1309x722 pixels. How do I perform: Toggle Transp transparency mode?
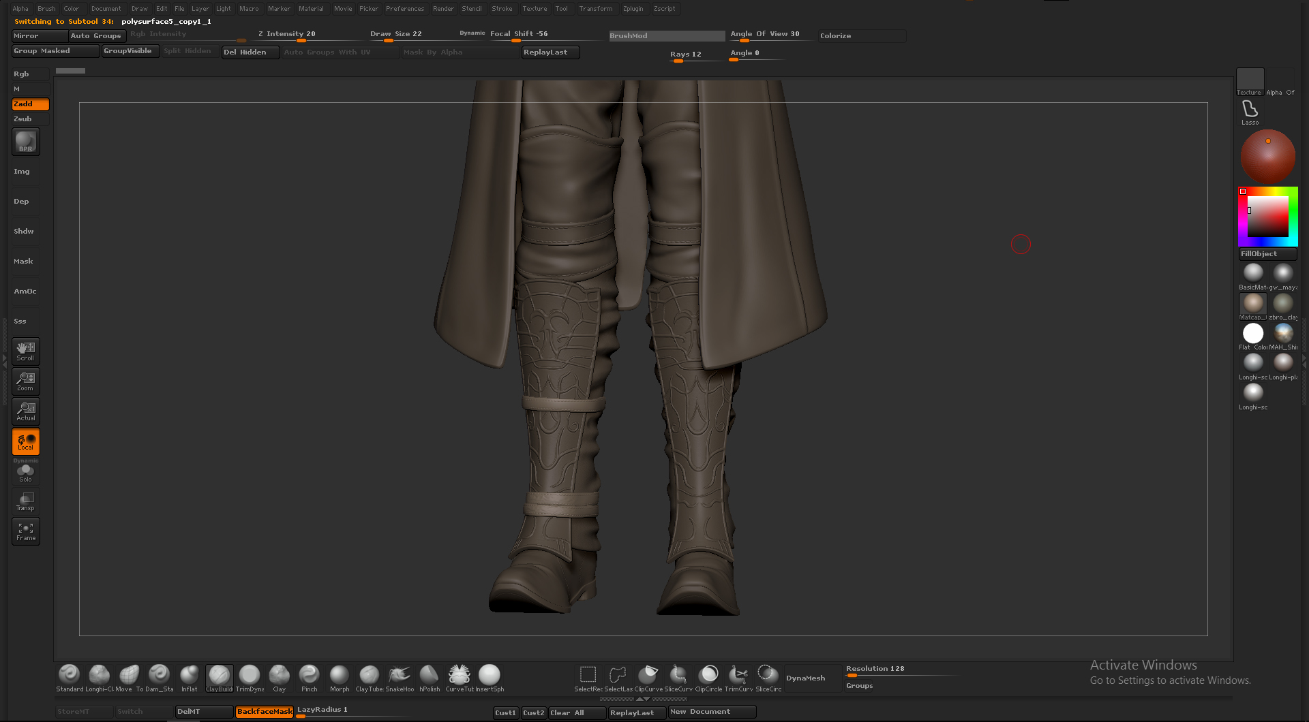[26, 501]
